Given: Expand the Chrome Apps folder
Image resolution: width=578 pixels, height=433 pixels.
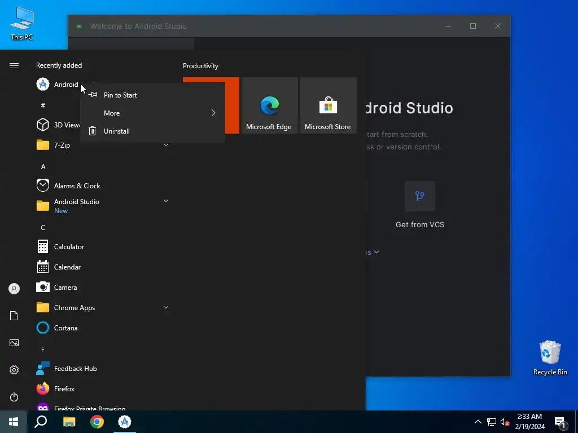Looking at the screenshot, I should [x=103, y=307].
